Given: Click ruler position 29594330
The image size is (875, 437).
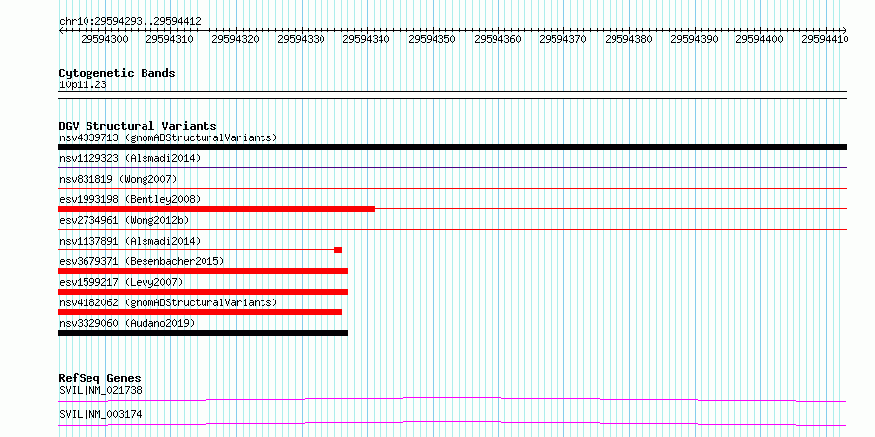Looking at the screenshot, I should 301,39.
